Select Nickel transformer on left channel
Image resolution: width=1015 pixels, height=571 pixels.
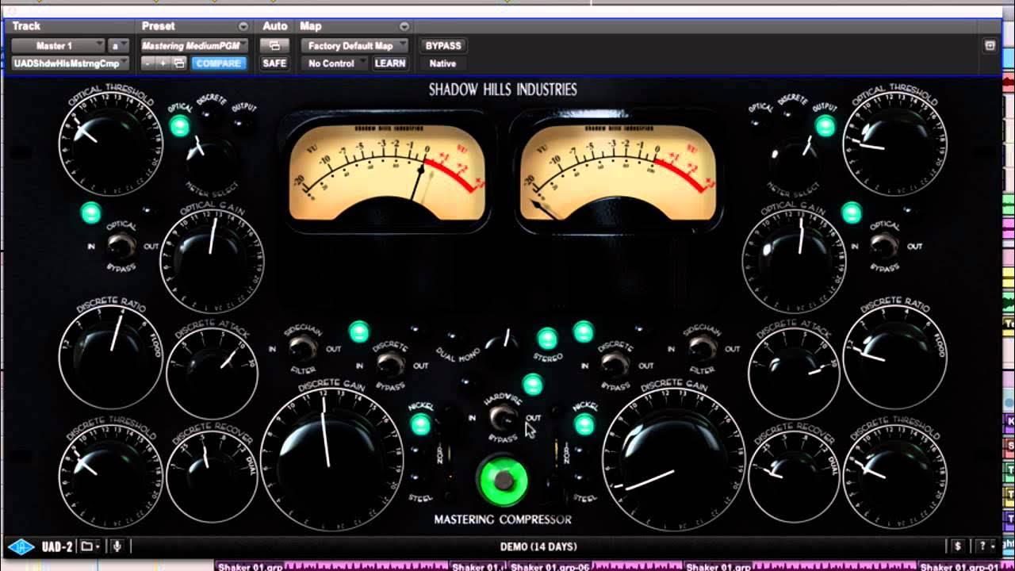(420, 424)
